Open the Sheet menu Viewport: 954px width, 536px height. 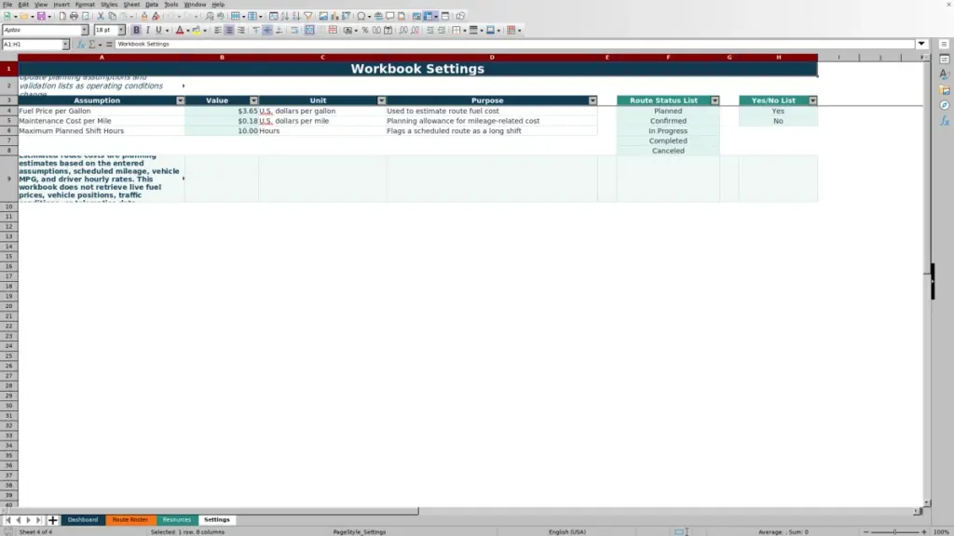pos(131,5)
